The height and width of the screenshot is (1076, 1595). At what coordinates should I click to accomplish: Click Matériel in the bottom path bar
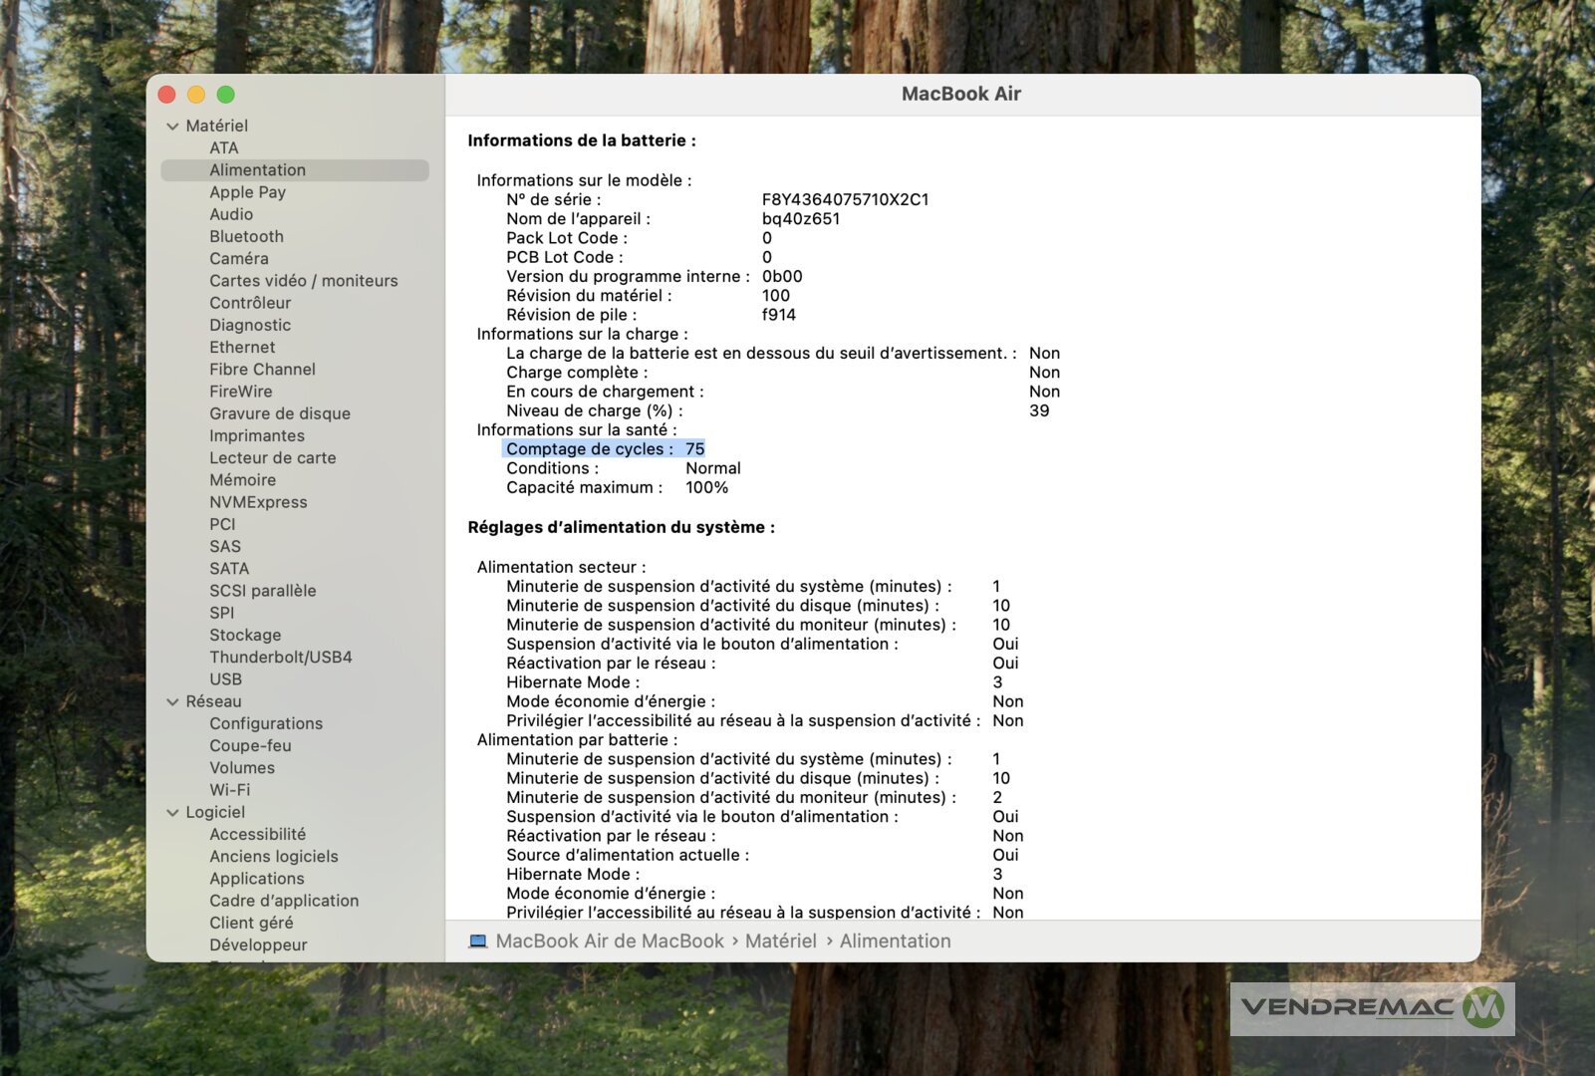click(x=780, y=941)
